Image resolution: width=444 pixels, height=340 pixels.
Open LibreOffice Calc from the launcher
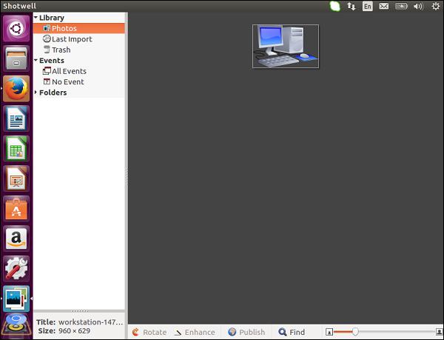point(16,148)
